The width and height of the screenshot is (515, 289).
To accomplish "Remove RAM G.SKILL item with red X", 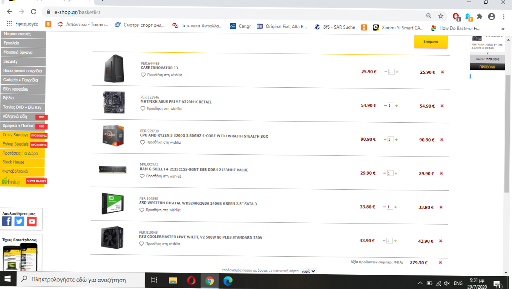I will coord(441,173).
